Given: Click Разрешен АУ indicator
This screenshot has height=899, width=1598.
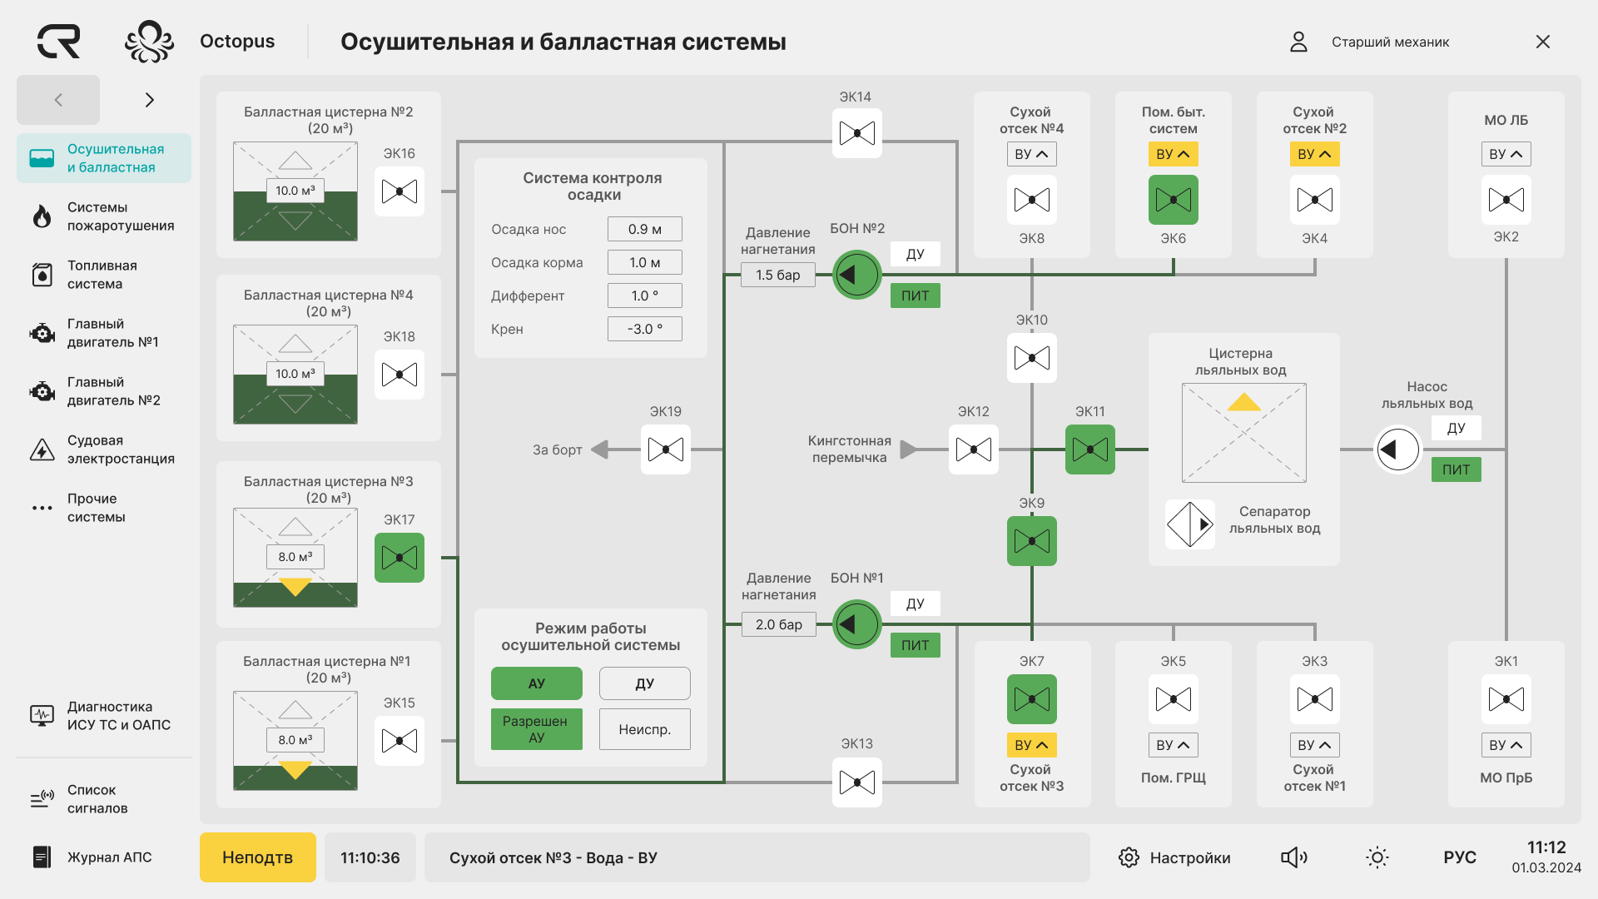Looking at the screenshot, I should (x=537, y=729).
